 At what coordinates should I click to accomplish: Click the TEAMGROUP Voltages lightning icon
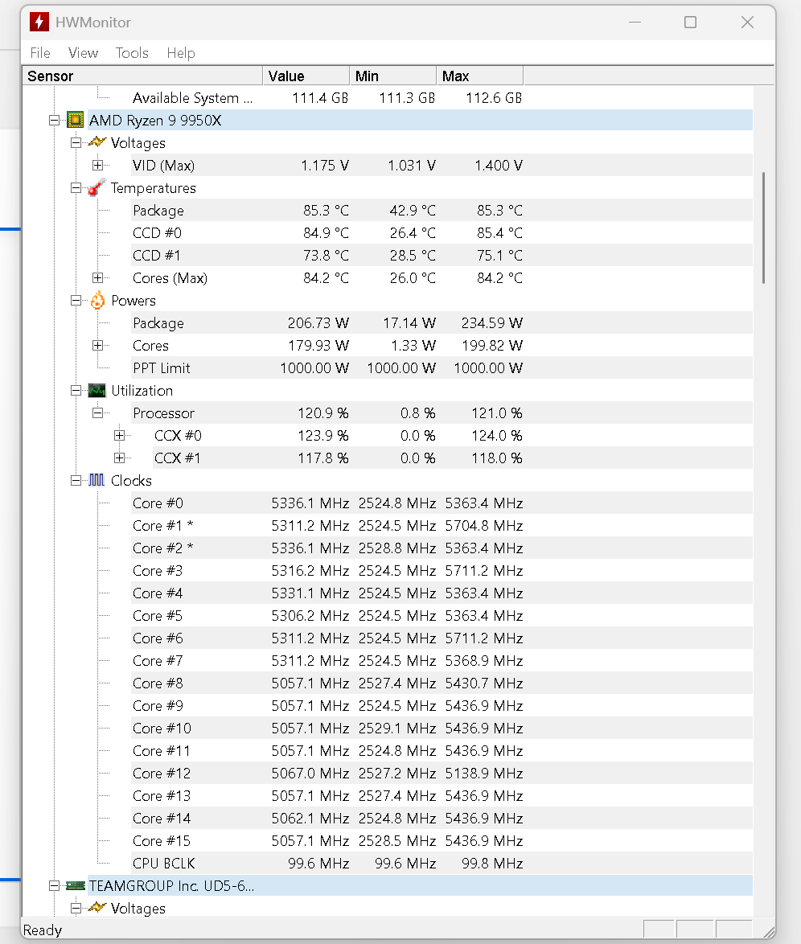point(97,908)
